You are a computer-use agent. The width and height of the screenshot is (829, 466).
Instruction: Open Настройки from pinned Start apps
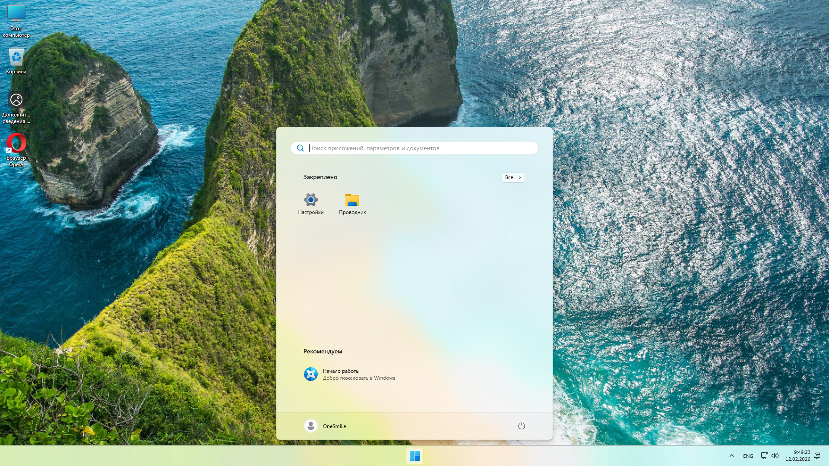[x=310, y=203]
